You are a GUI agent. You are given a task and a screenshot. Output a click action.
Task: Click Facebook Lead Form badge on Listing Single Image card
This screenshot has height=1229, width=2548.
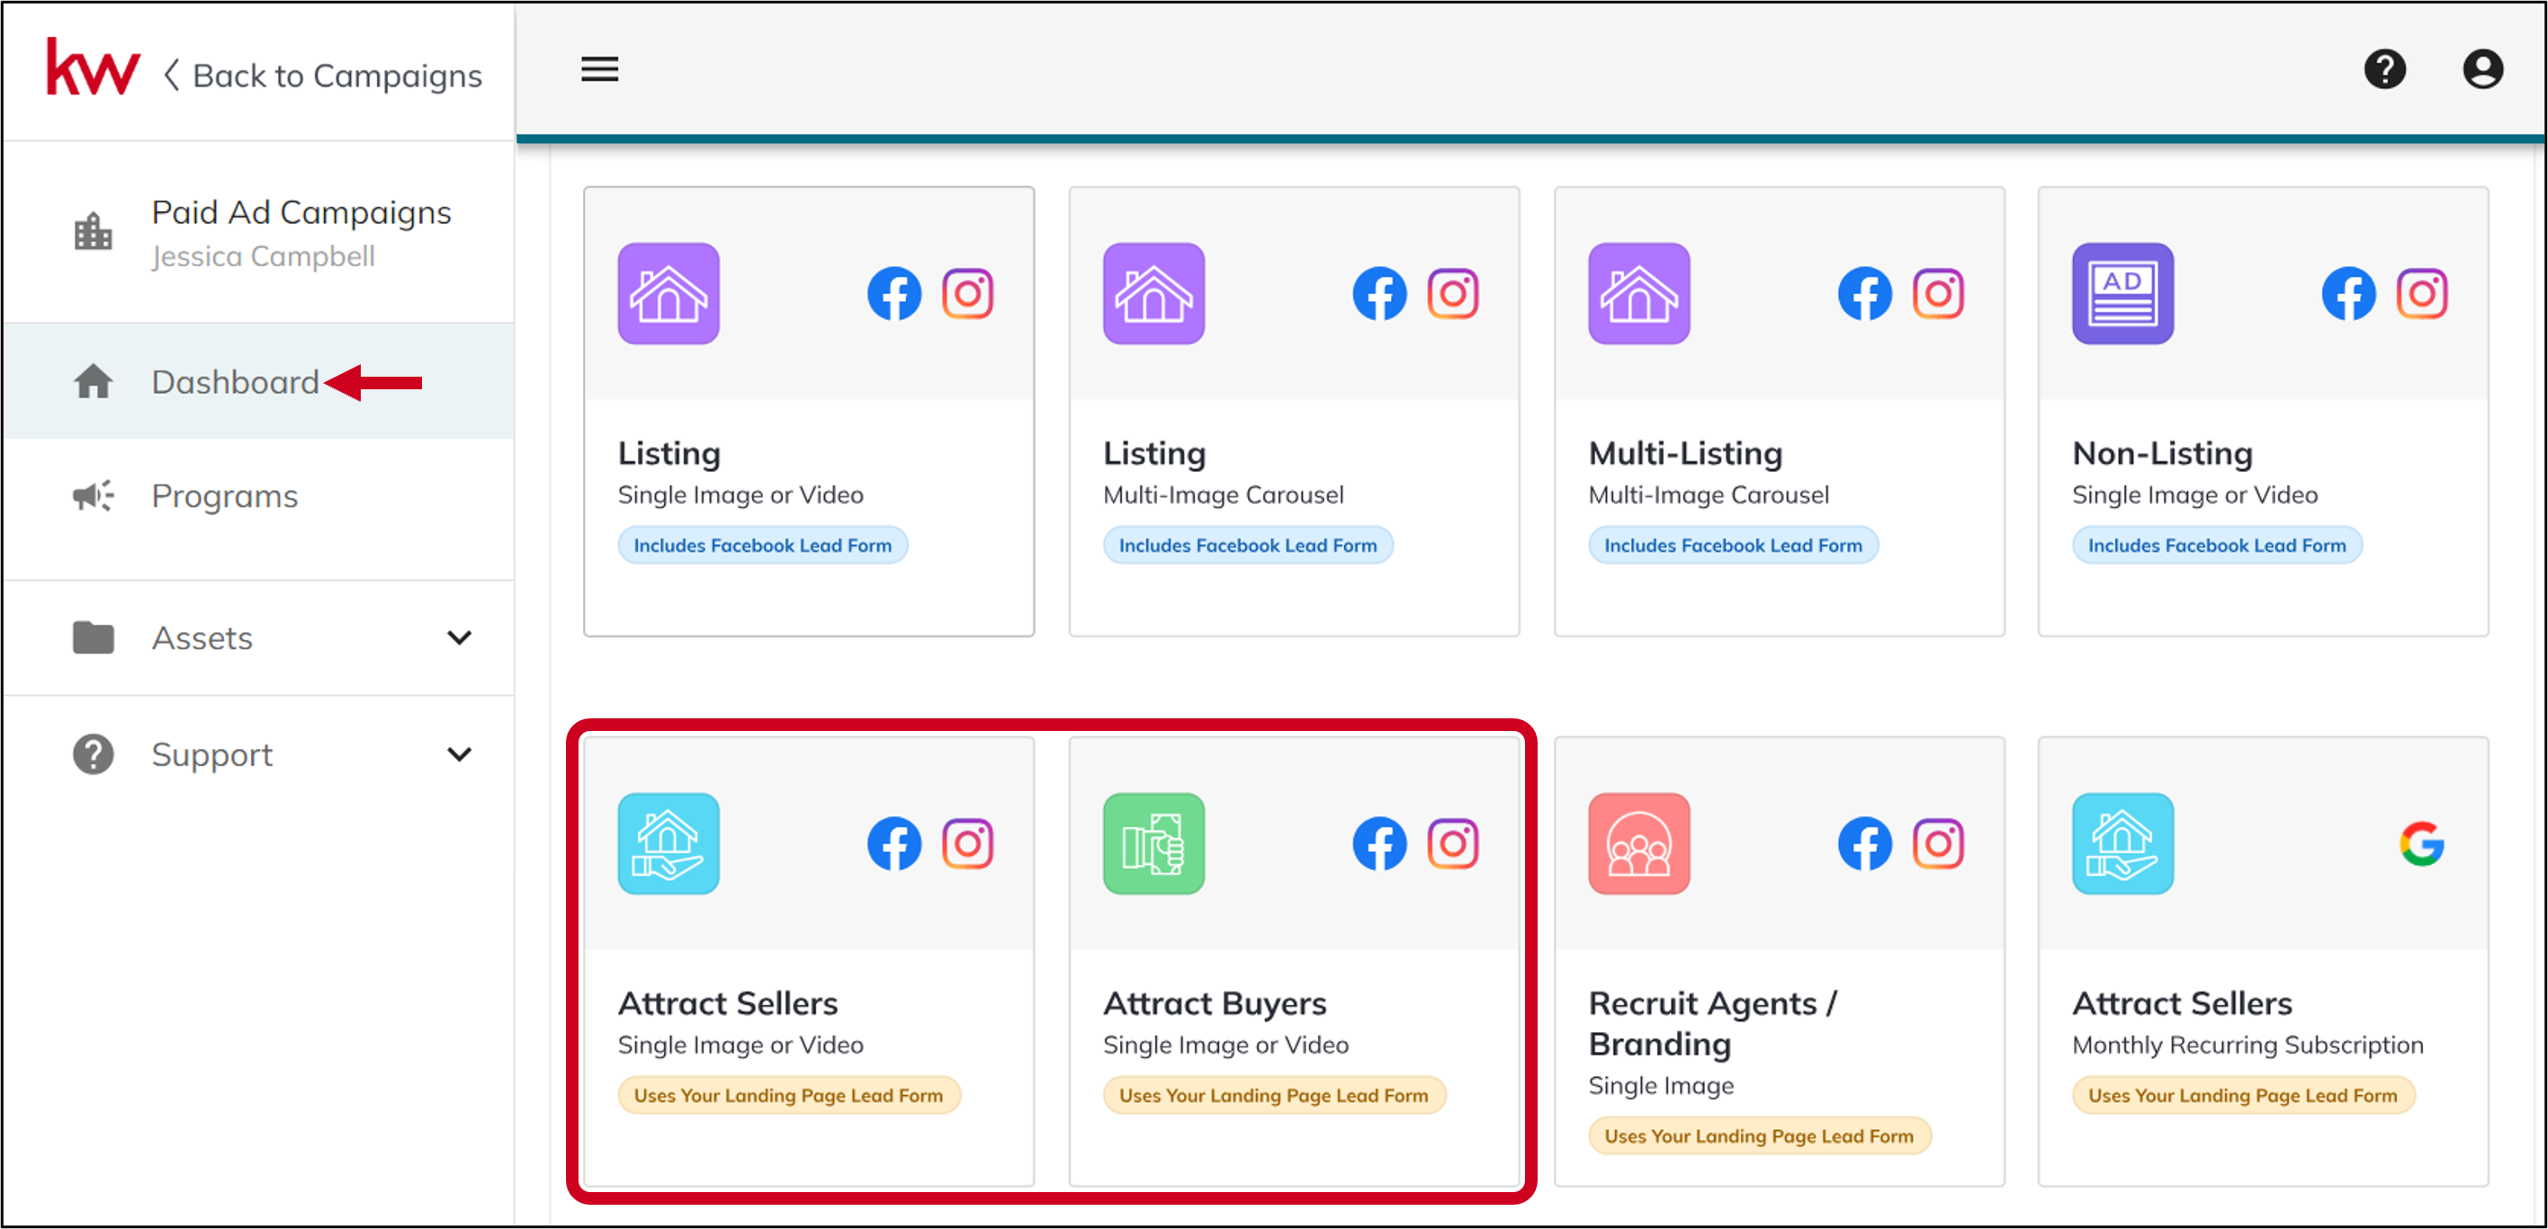click(x=762, y=546)
